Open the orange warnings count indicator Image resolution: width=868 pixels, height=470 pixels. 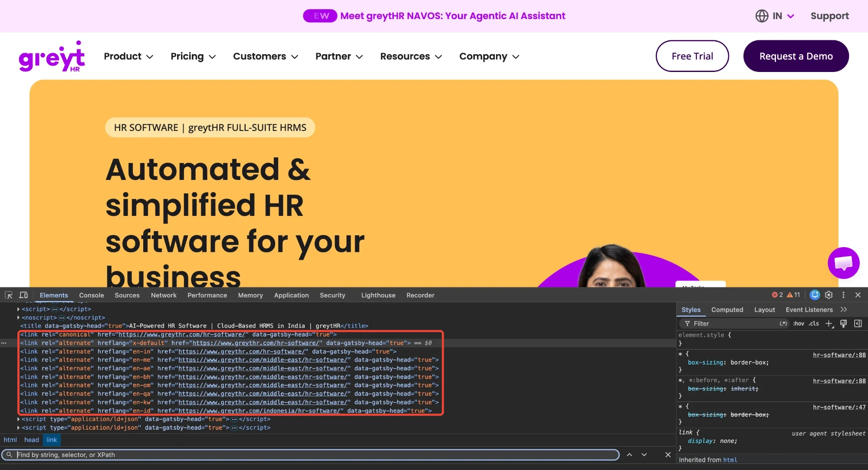tap(794, 295)
